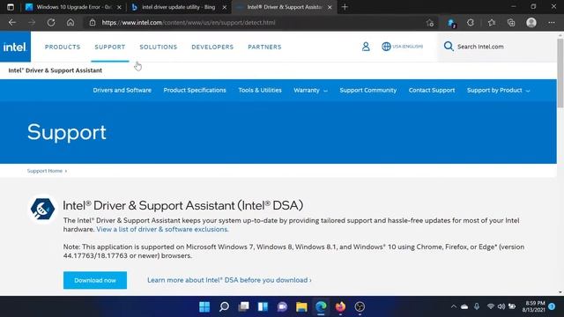Screen dimensions: 564x317
Task: Open the notification badge in system tray
Action: pos(552,306)
